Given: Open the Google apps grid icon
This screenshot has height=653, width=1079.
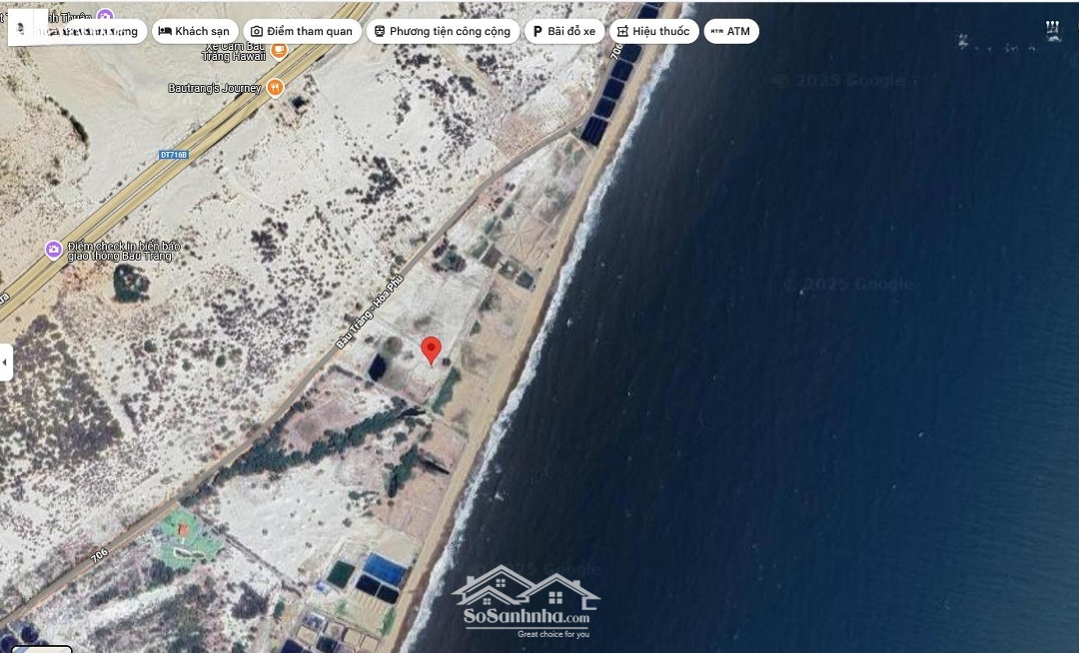Looking at the screenshot, I should (x=1053, y=31).
